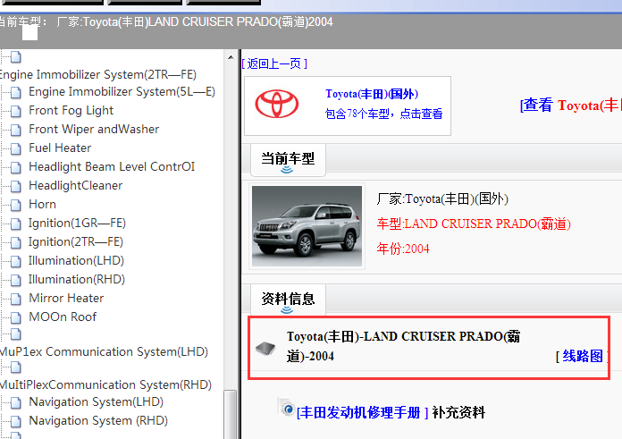Open Fuel Heater wiring entry
Viewport: 622px width, 439px height.
(x=60, y=148)
